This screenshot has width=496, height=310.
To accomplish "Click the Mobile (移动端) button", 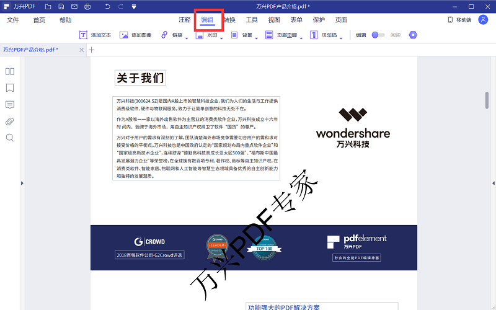I will pos(459,20).
